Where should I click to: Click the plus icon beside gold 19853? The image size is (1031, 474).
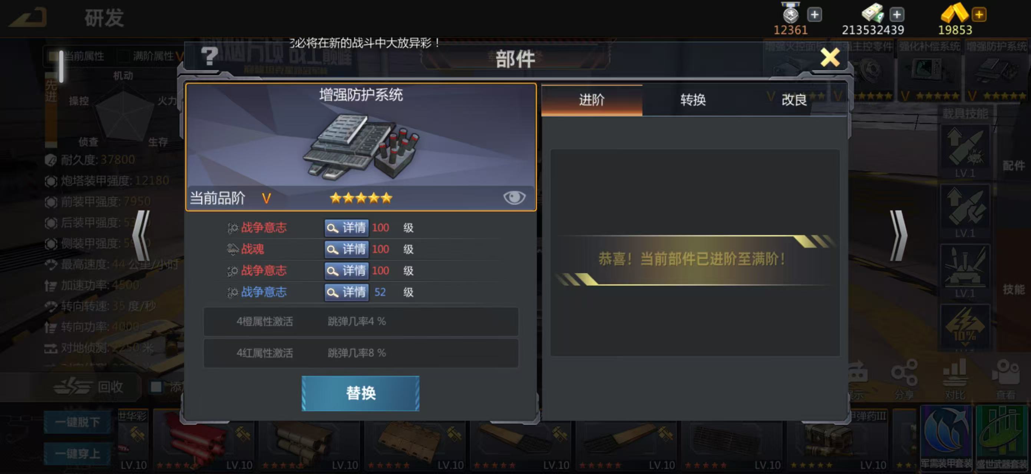click(x=979, y=15)
